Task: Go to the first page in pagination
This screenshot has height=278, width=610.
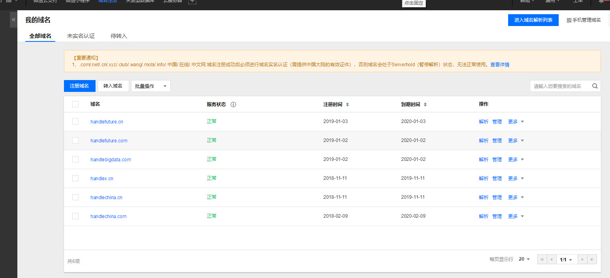Action: [542, 259]
